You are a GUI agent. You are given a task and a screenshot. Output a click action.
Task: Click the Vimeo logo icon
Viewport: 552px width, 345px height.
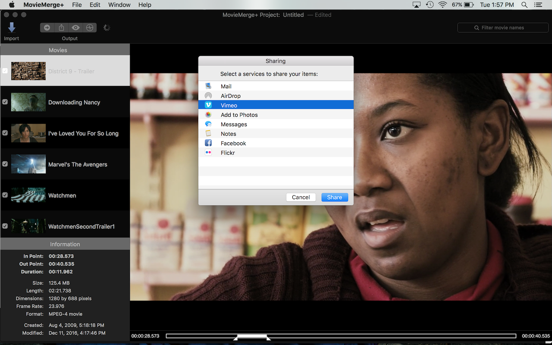[208, 105]
